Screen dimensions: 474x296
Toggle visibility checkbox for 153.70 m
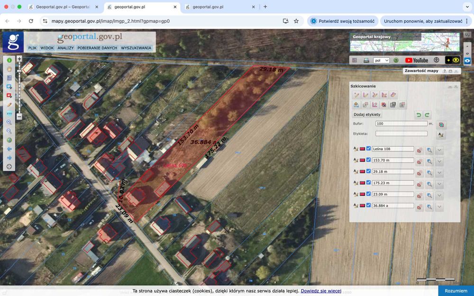(368, 160)
